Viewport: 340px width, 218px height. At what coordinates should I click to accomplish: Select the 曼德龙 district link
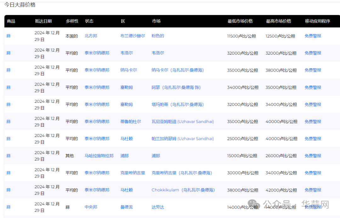pos(127,207)
